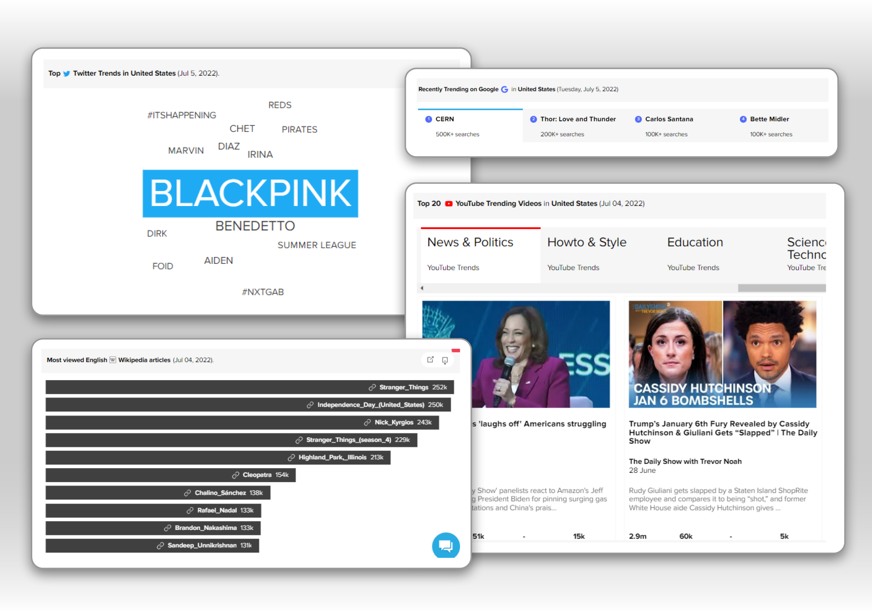Click link icon beside Sandeep_Unnikrishnan

[x=160, y=545]
